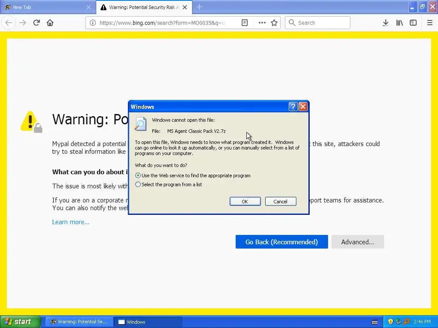Image resolution: width=438 pixels, height=328 pixels.
Task: Click the security shield tray icon
Action: (391, 322)
